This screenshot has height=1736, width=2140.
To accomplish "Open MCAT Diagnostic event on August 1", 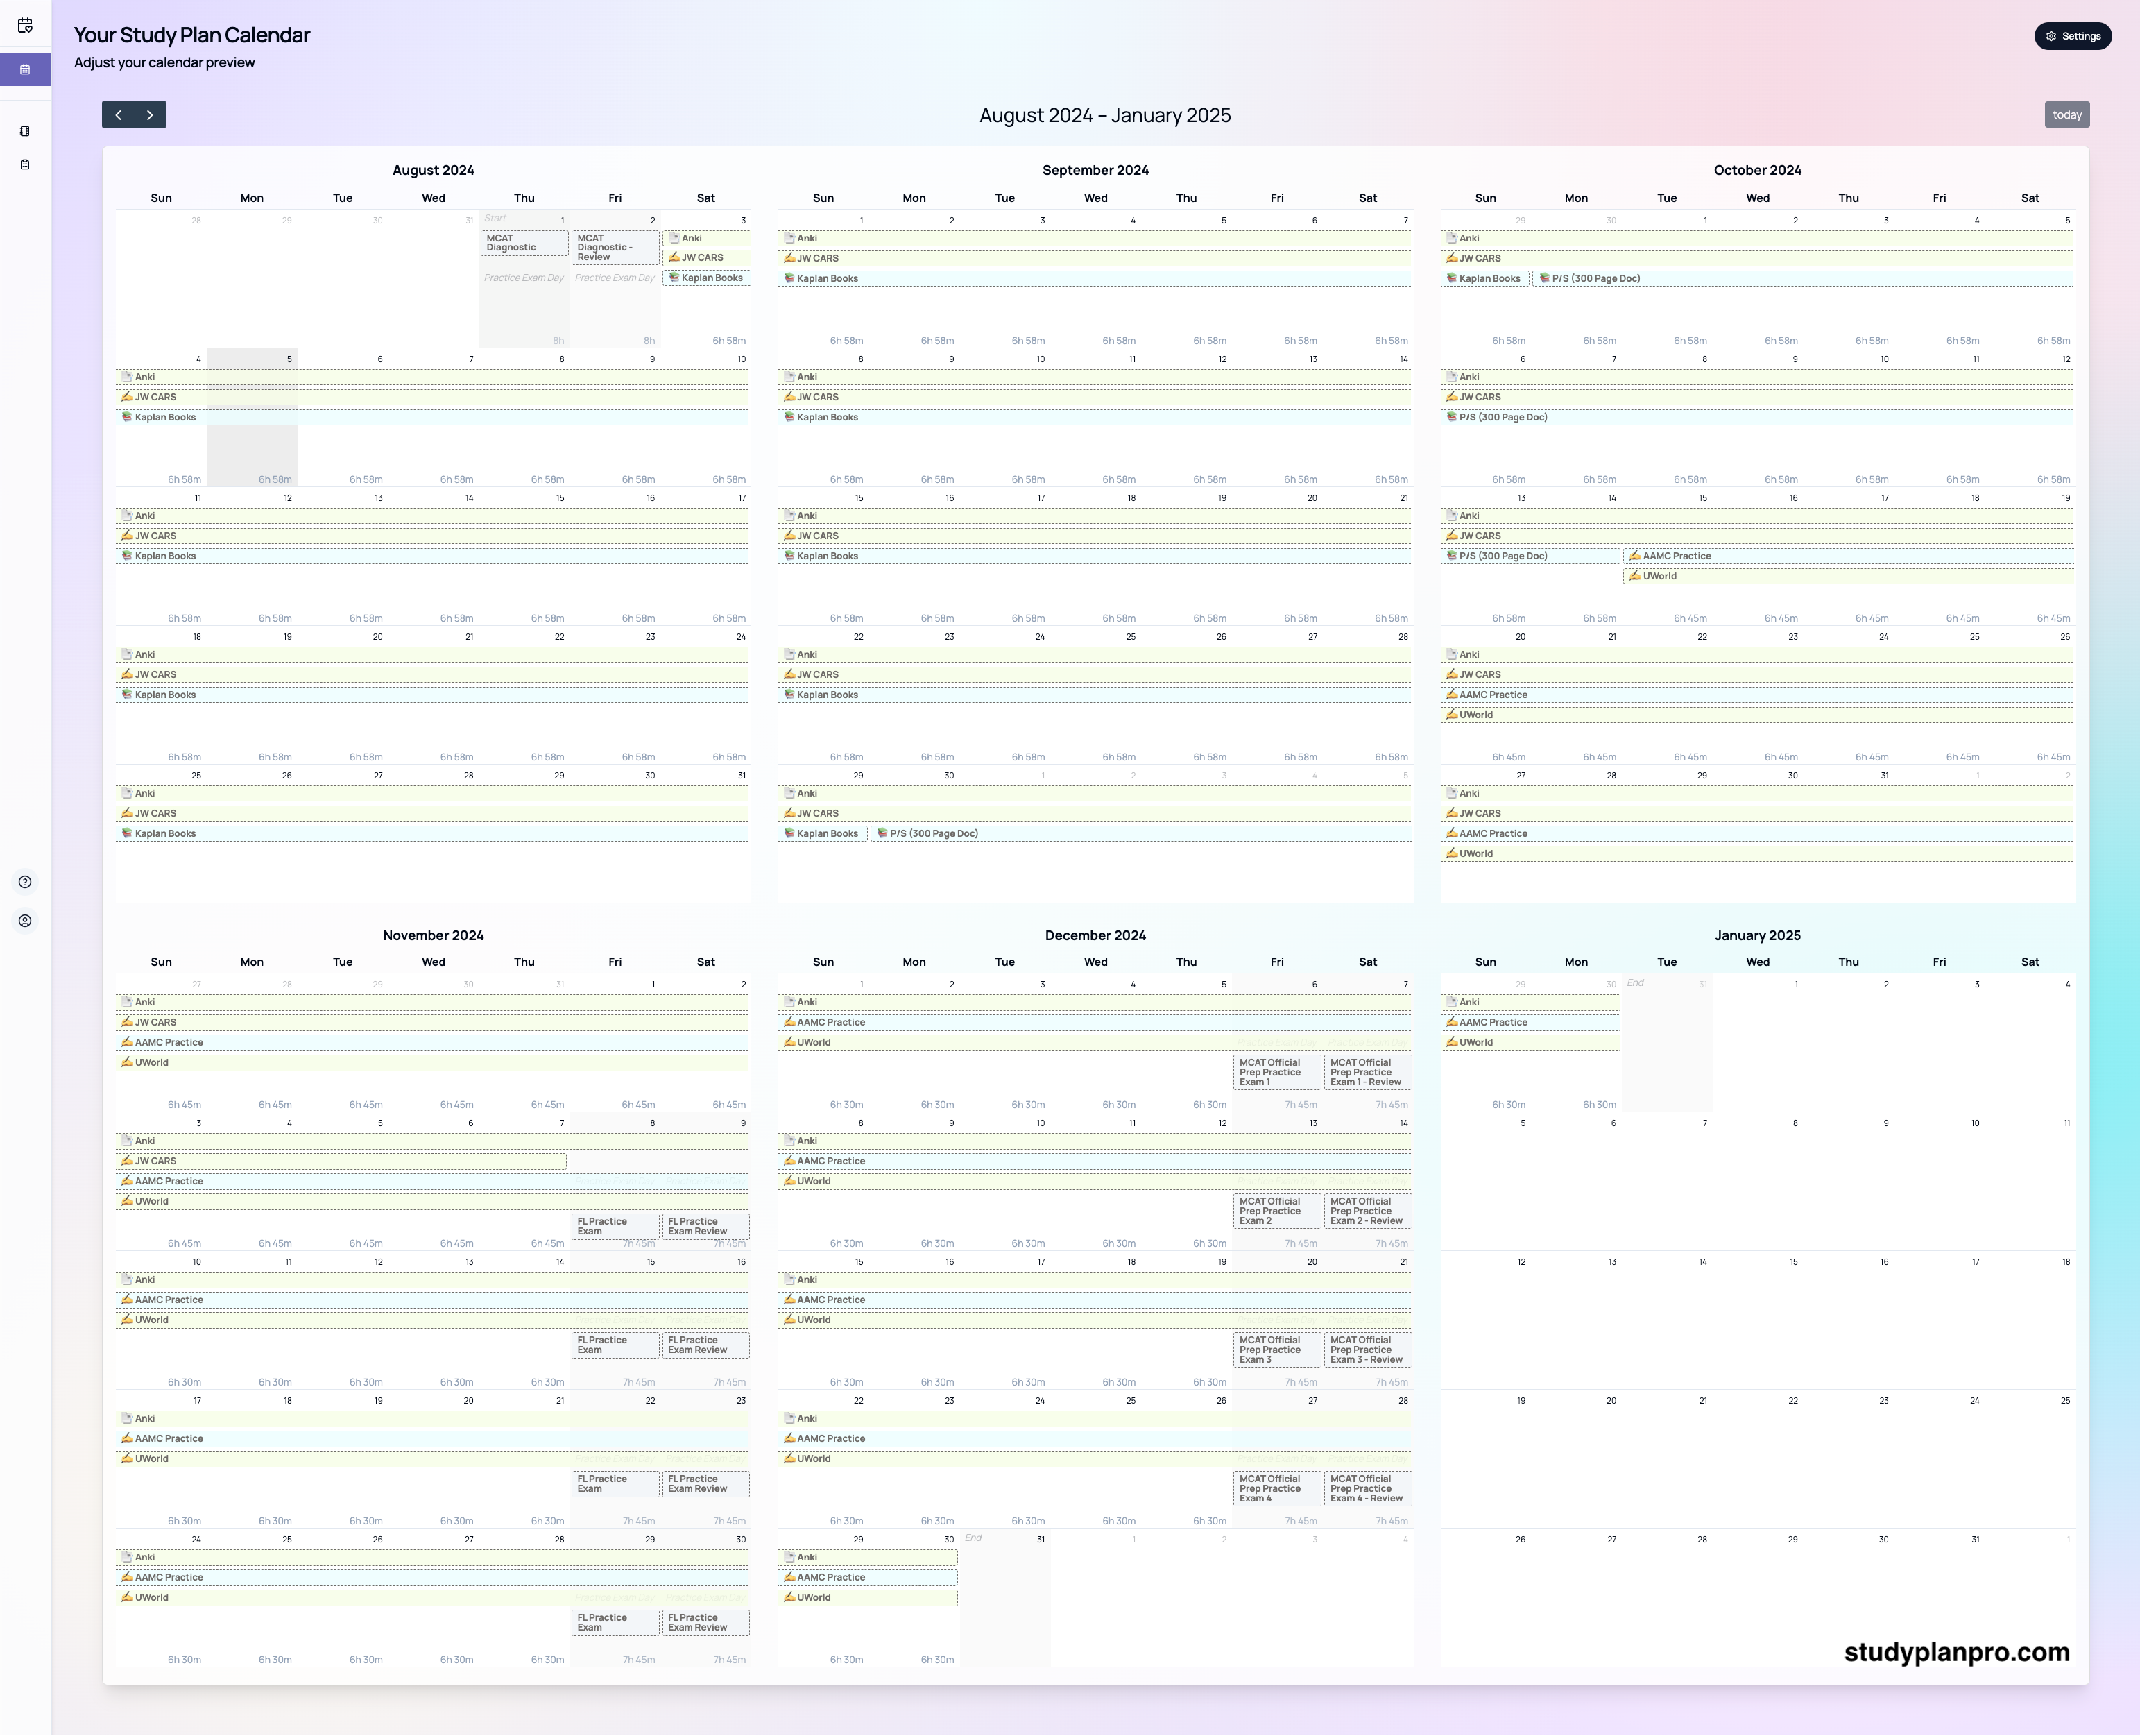I will coord(524,243).
